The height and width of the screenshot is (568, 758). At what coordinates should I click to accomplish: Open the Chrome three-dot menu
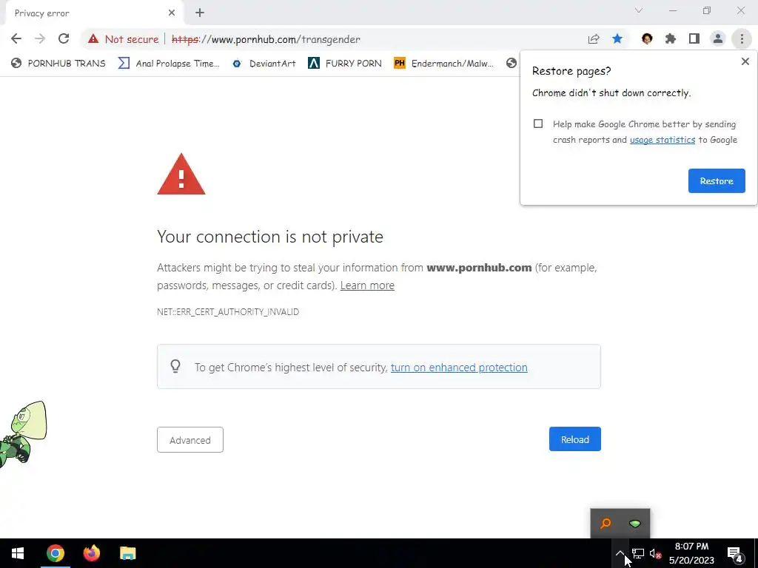[x=742, y=38]
